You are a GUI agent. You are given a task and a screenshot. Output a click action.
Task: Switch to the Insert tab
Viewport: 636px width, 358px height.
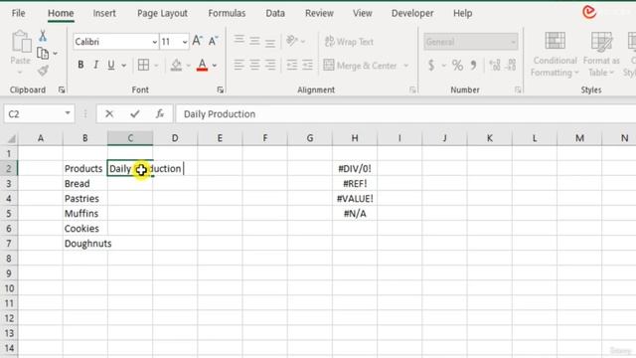[x=104, y=13]
